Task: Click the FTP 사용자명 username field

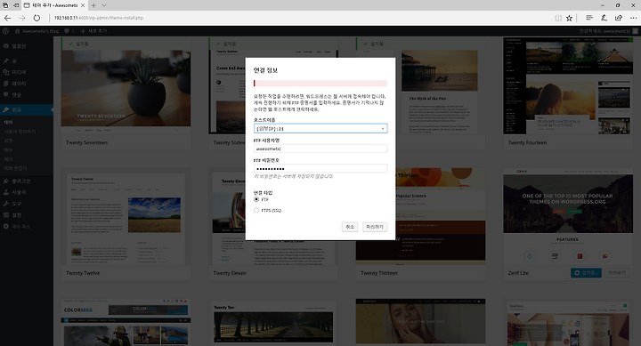Action: (320, 149)
